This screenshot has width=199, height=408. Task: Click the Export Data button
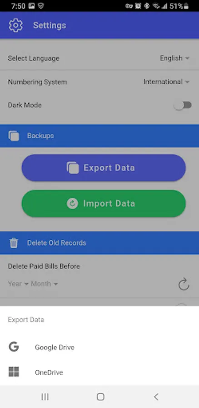(x=104, y=168)
